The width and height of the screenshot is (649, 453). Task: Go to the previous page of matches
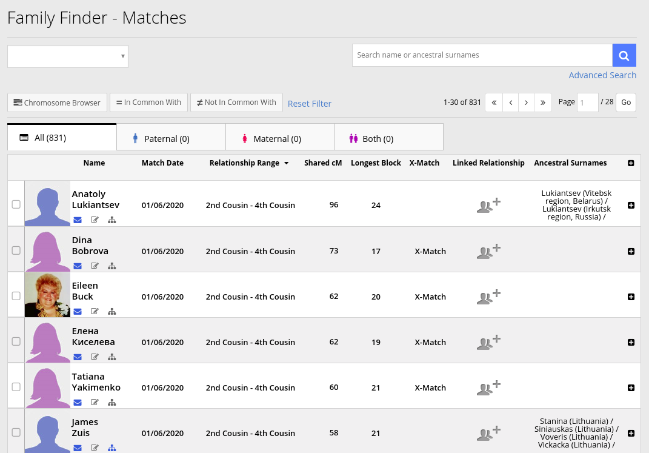coord(511,102)
